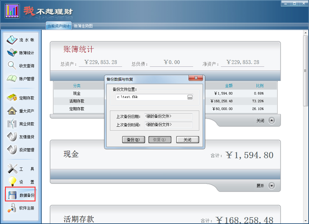Click 净资产 value ¥229,853.28
309x224 pixels.
point(243,62)
